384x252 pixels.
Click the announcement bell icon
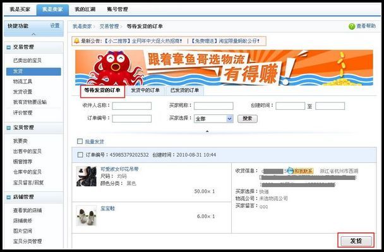tap(76, 41)
